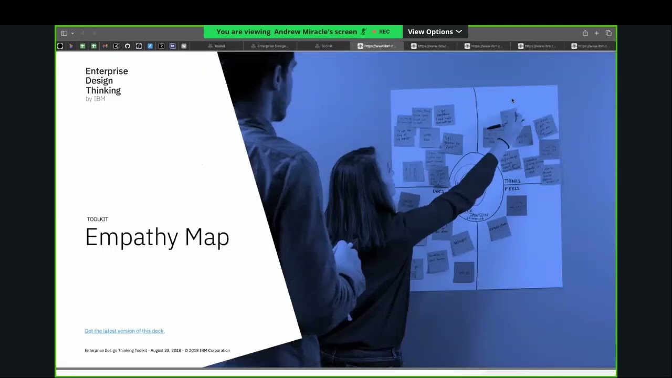672x378 pixels.
Task: Click the empathy map poster photo
Action: coord(476,188)
